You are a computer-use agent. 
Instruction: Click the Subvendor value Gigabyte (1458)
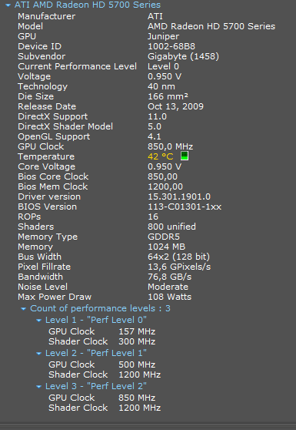[183, 56]
